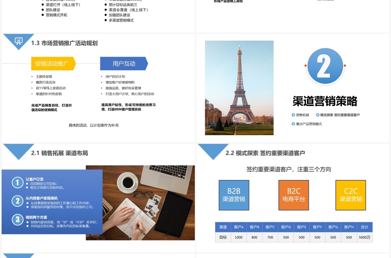391x258 pixels.
Task: Click the 渠道的针对性促销 bullet
Action: point(49,94)
